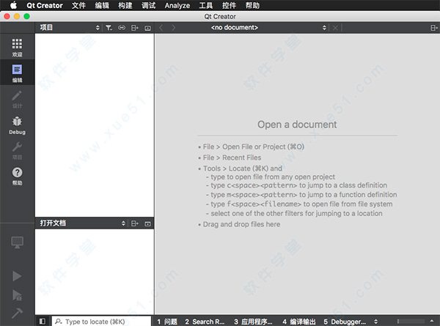The width and height of the screenshot is (440, 326).
Task: Click "Drag and drop files here" text
Action: 241,224
